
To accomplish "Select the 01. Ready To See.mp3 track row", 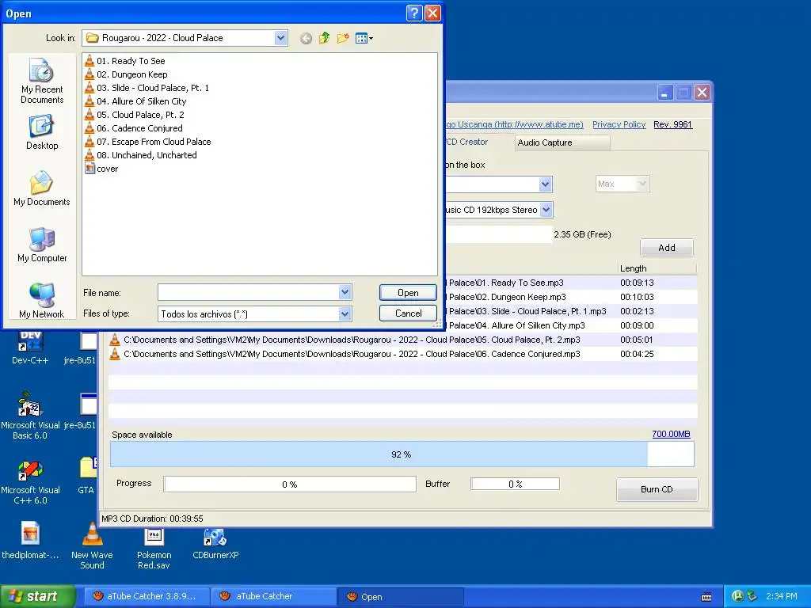I will coord(572,283).
